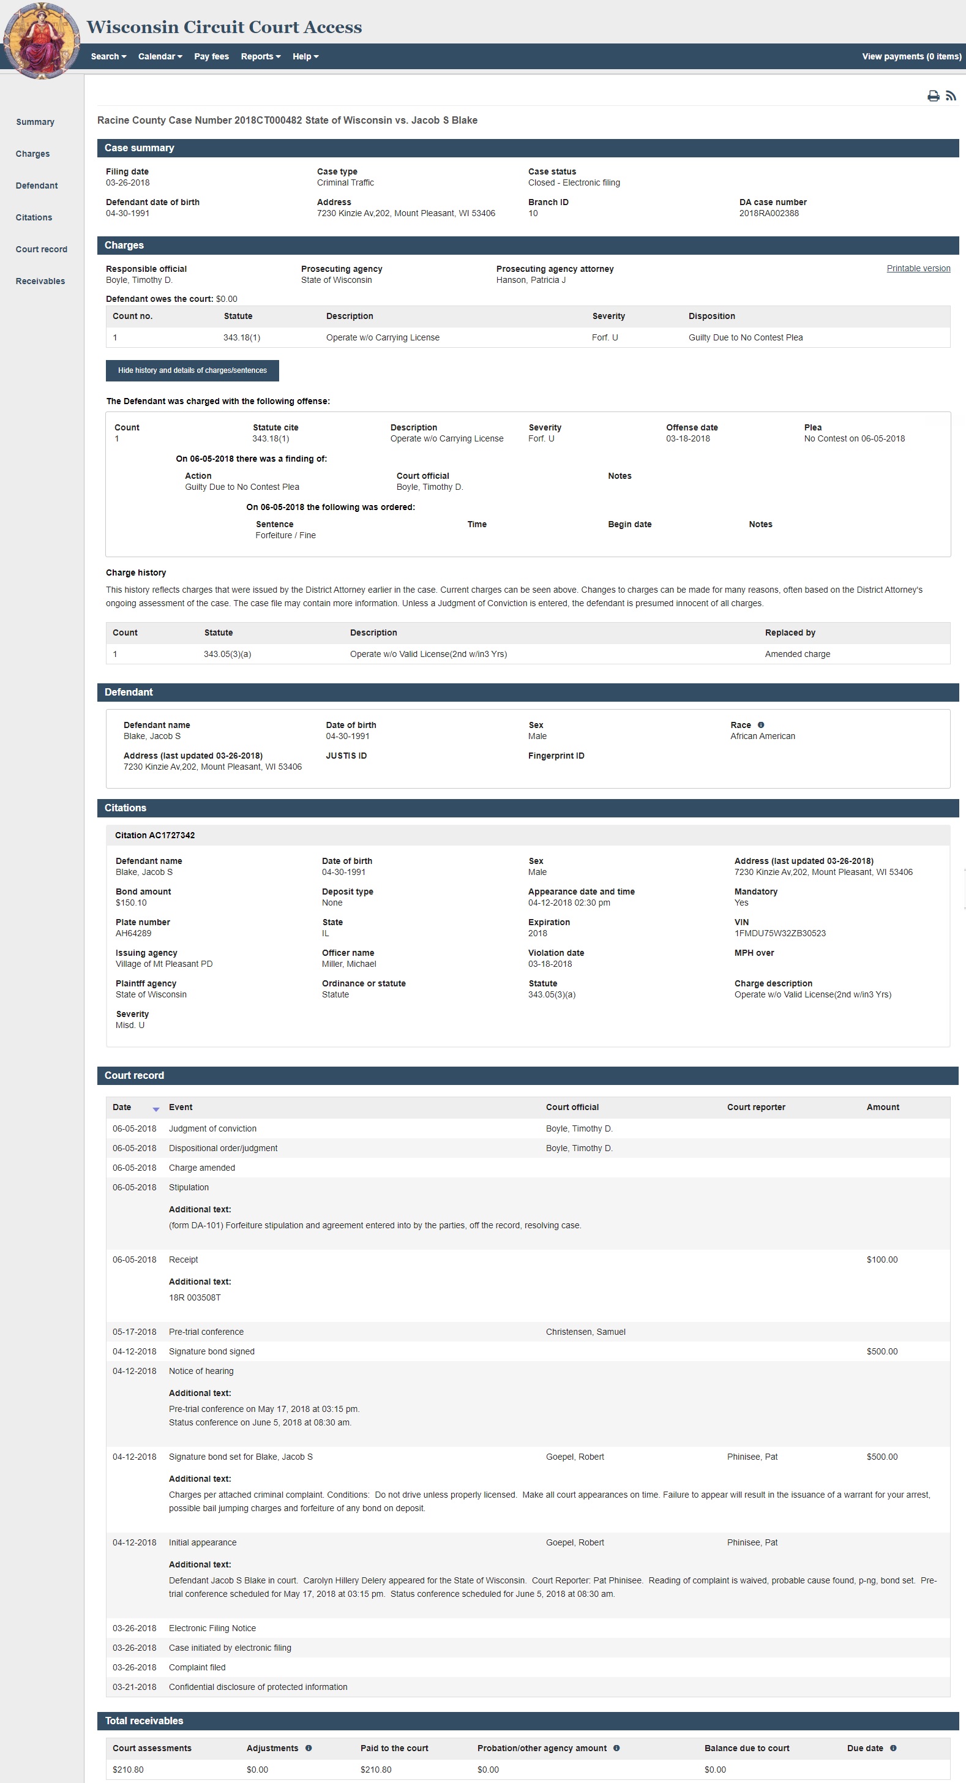966x1783 pixels.
Task: Click Amended charge in charge history
Action: click(x=797, y=654)
